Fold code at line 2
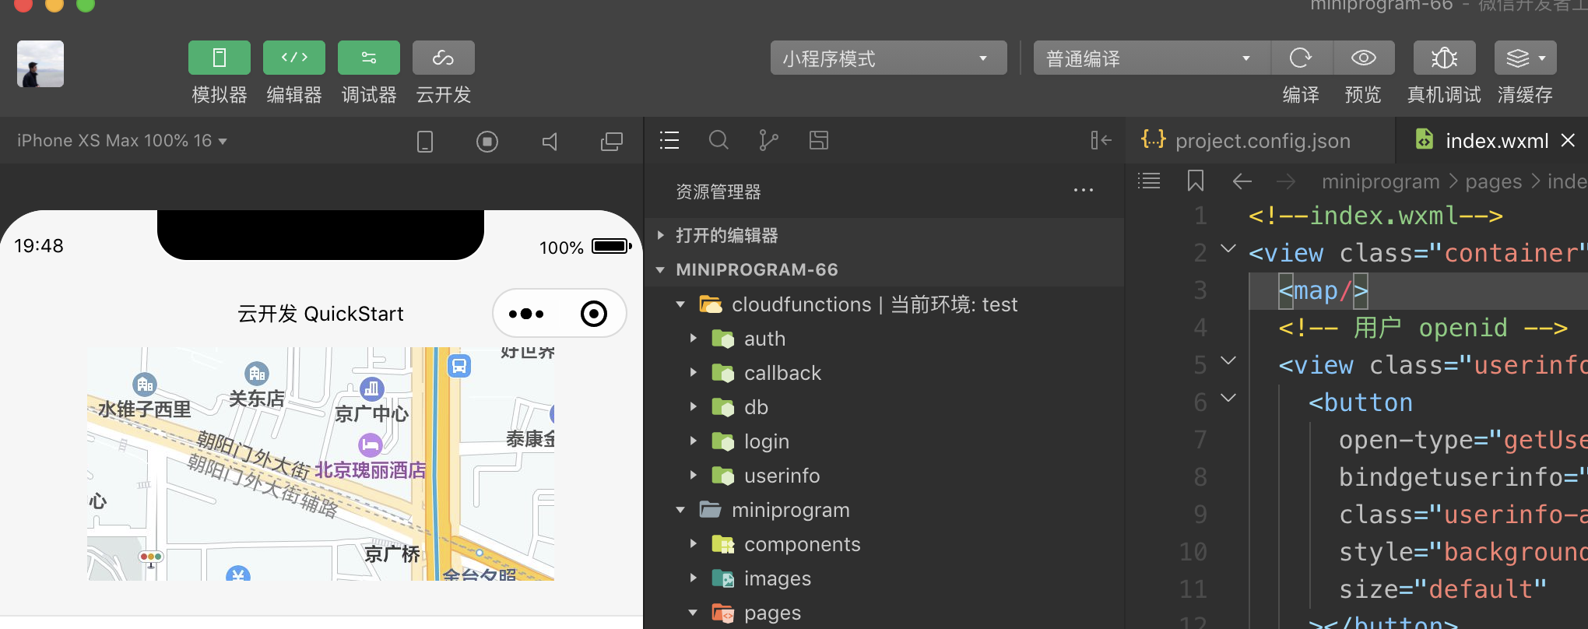Viewport: 1588px width, 629px height. tap(1228, 249)
